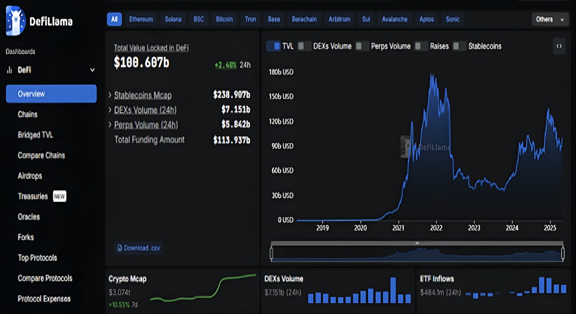576x314 pixels.
Task: Open Compare Protocols in sidebar
Action: pyautogui.click(x=45, y=278)
